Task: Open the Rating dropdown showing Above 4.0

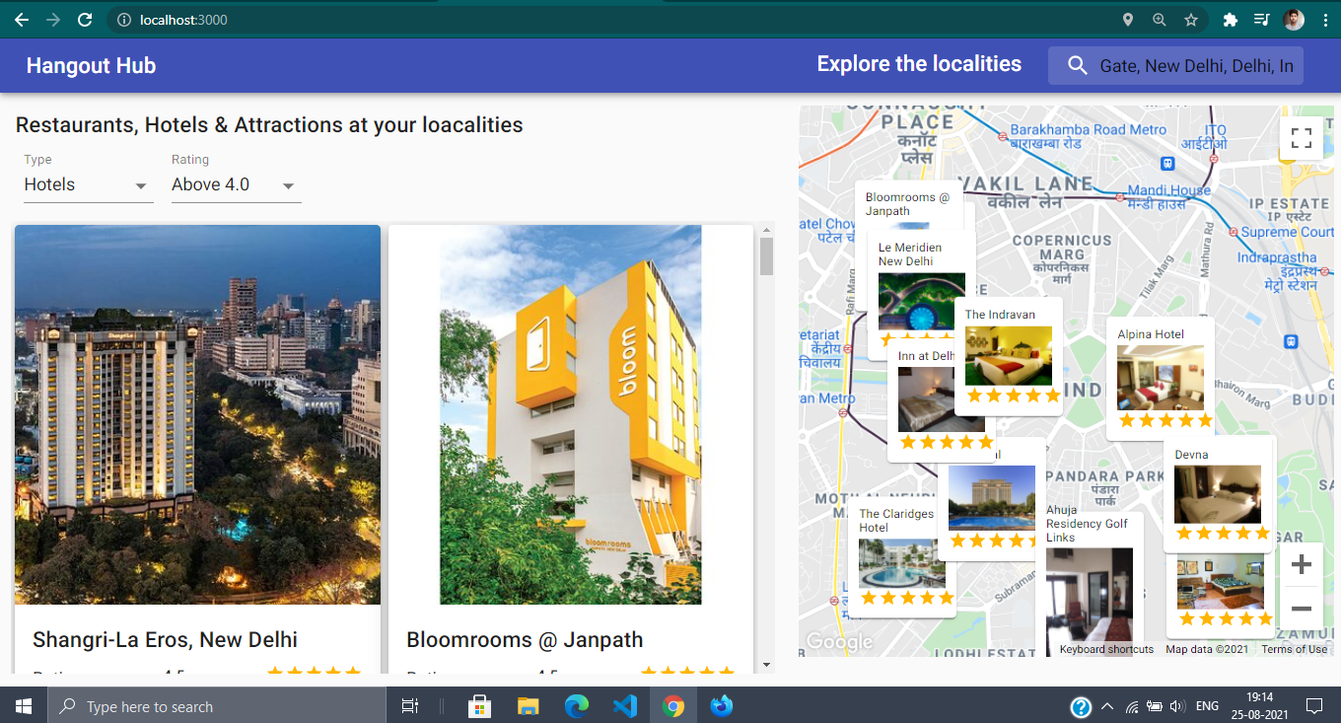Action: [236, 184]
